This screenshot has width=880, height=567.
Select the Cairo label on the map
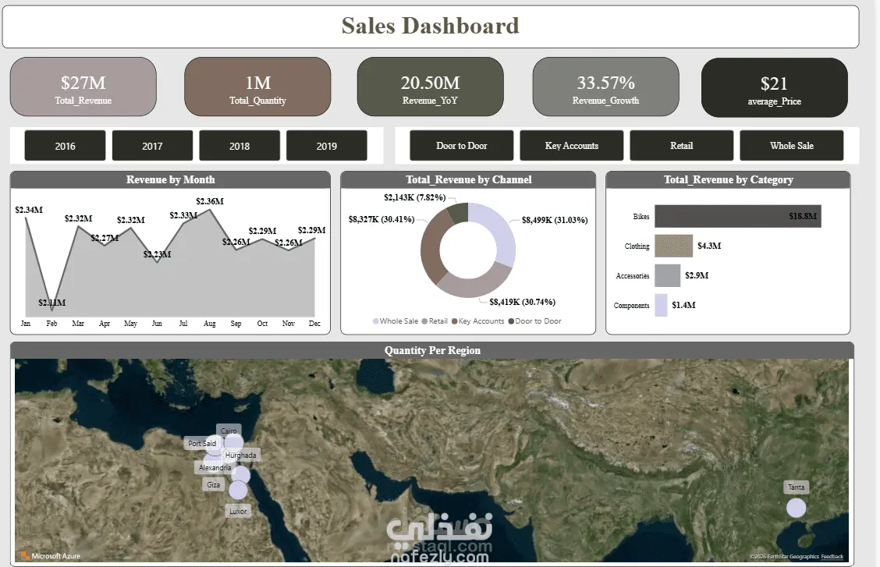click(229, 431)
